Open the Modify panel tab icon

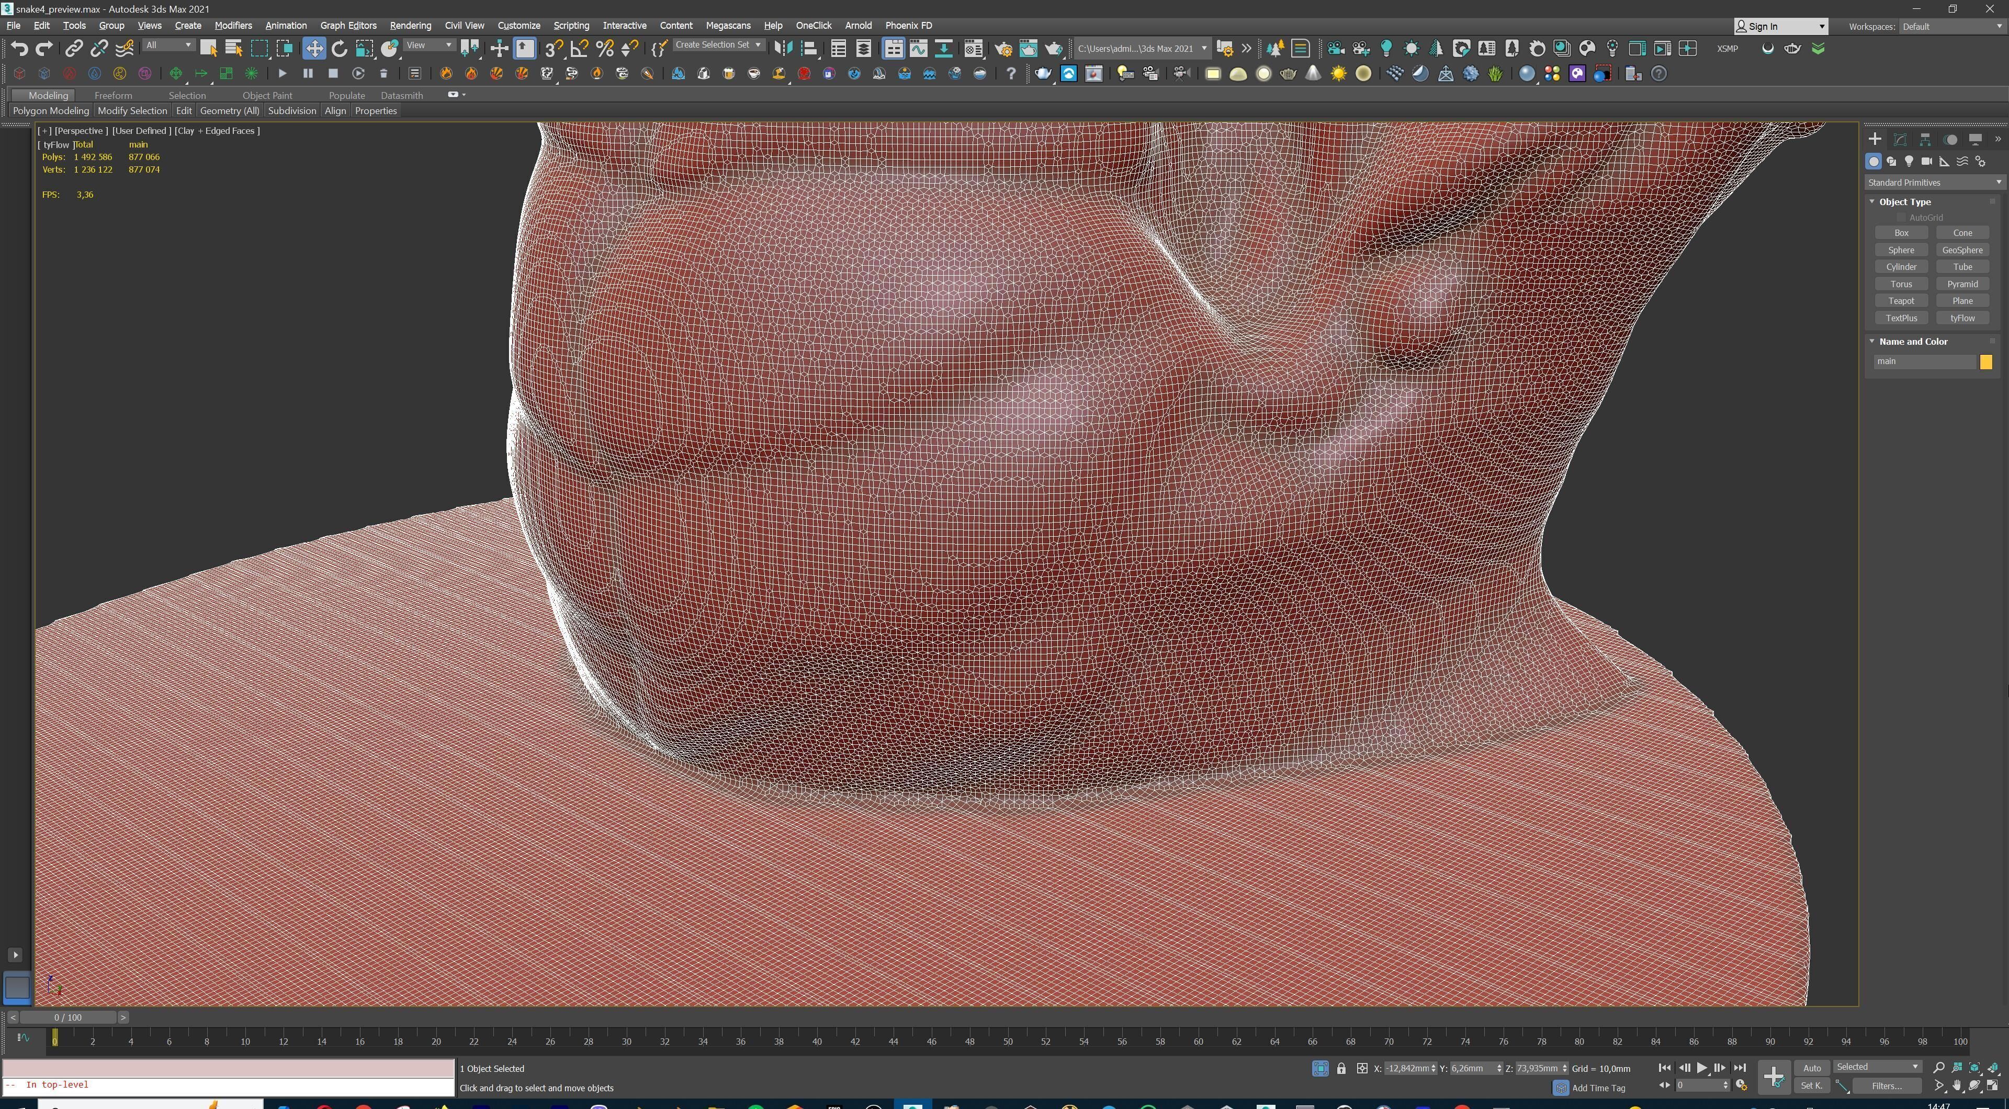(1900, 140)
